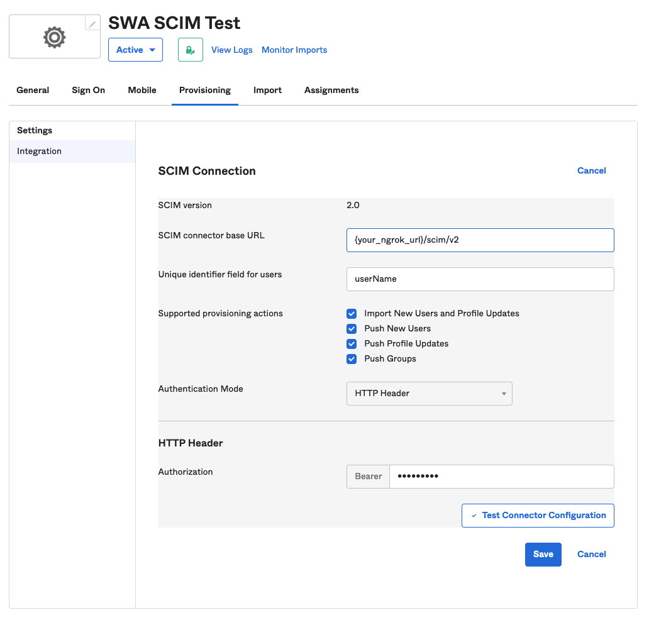Switch to the General tab

point(33,91)
